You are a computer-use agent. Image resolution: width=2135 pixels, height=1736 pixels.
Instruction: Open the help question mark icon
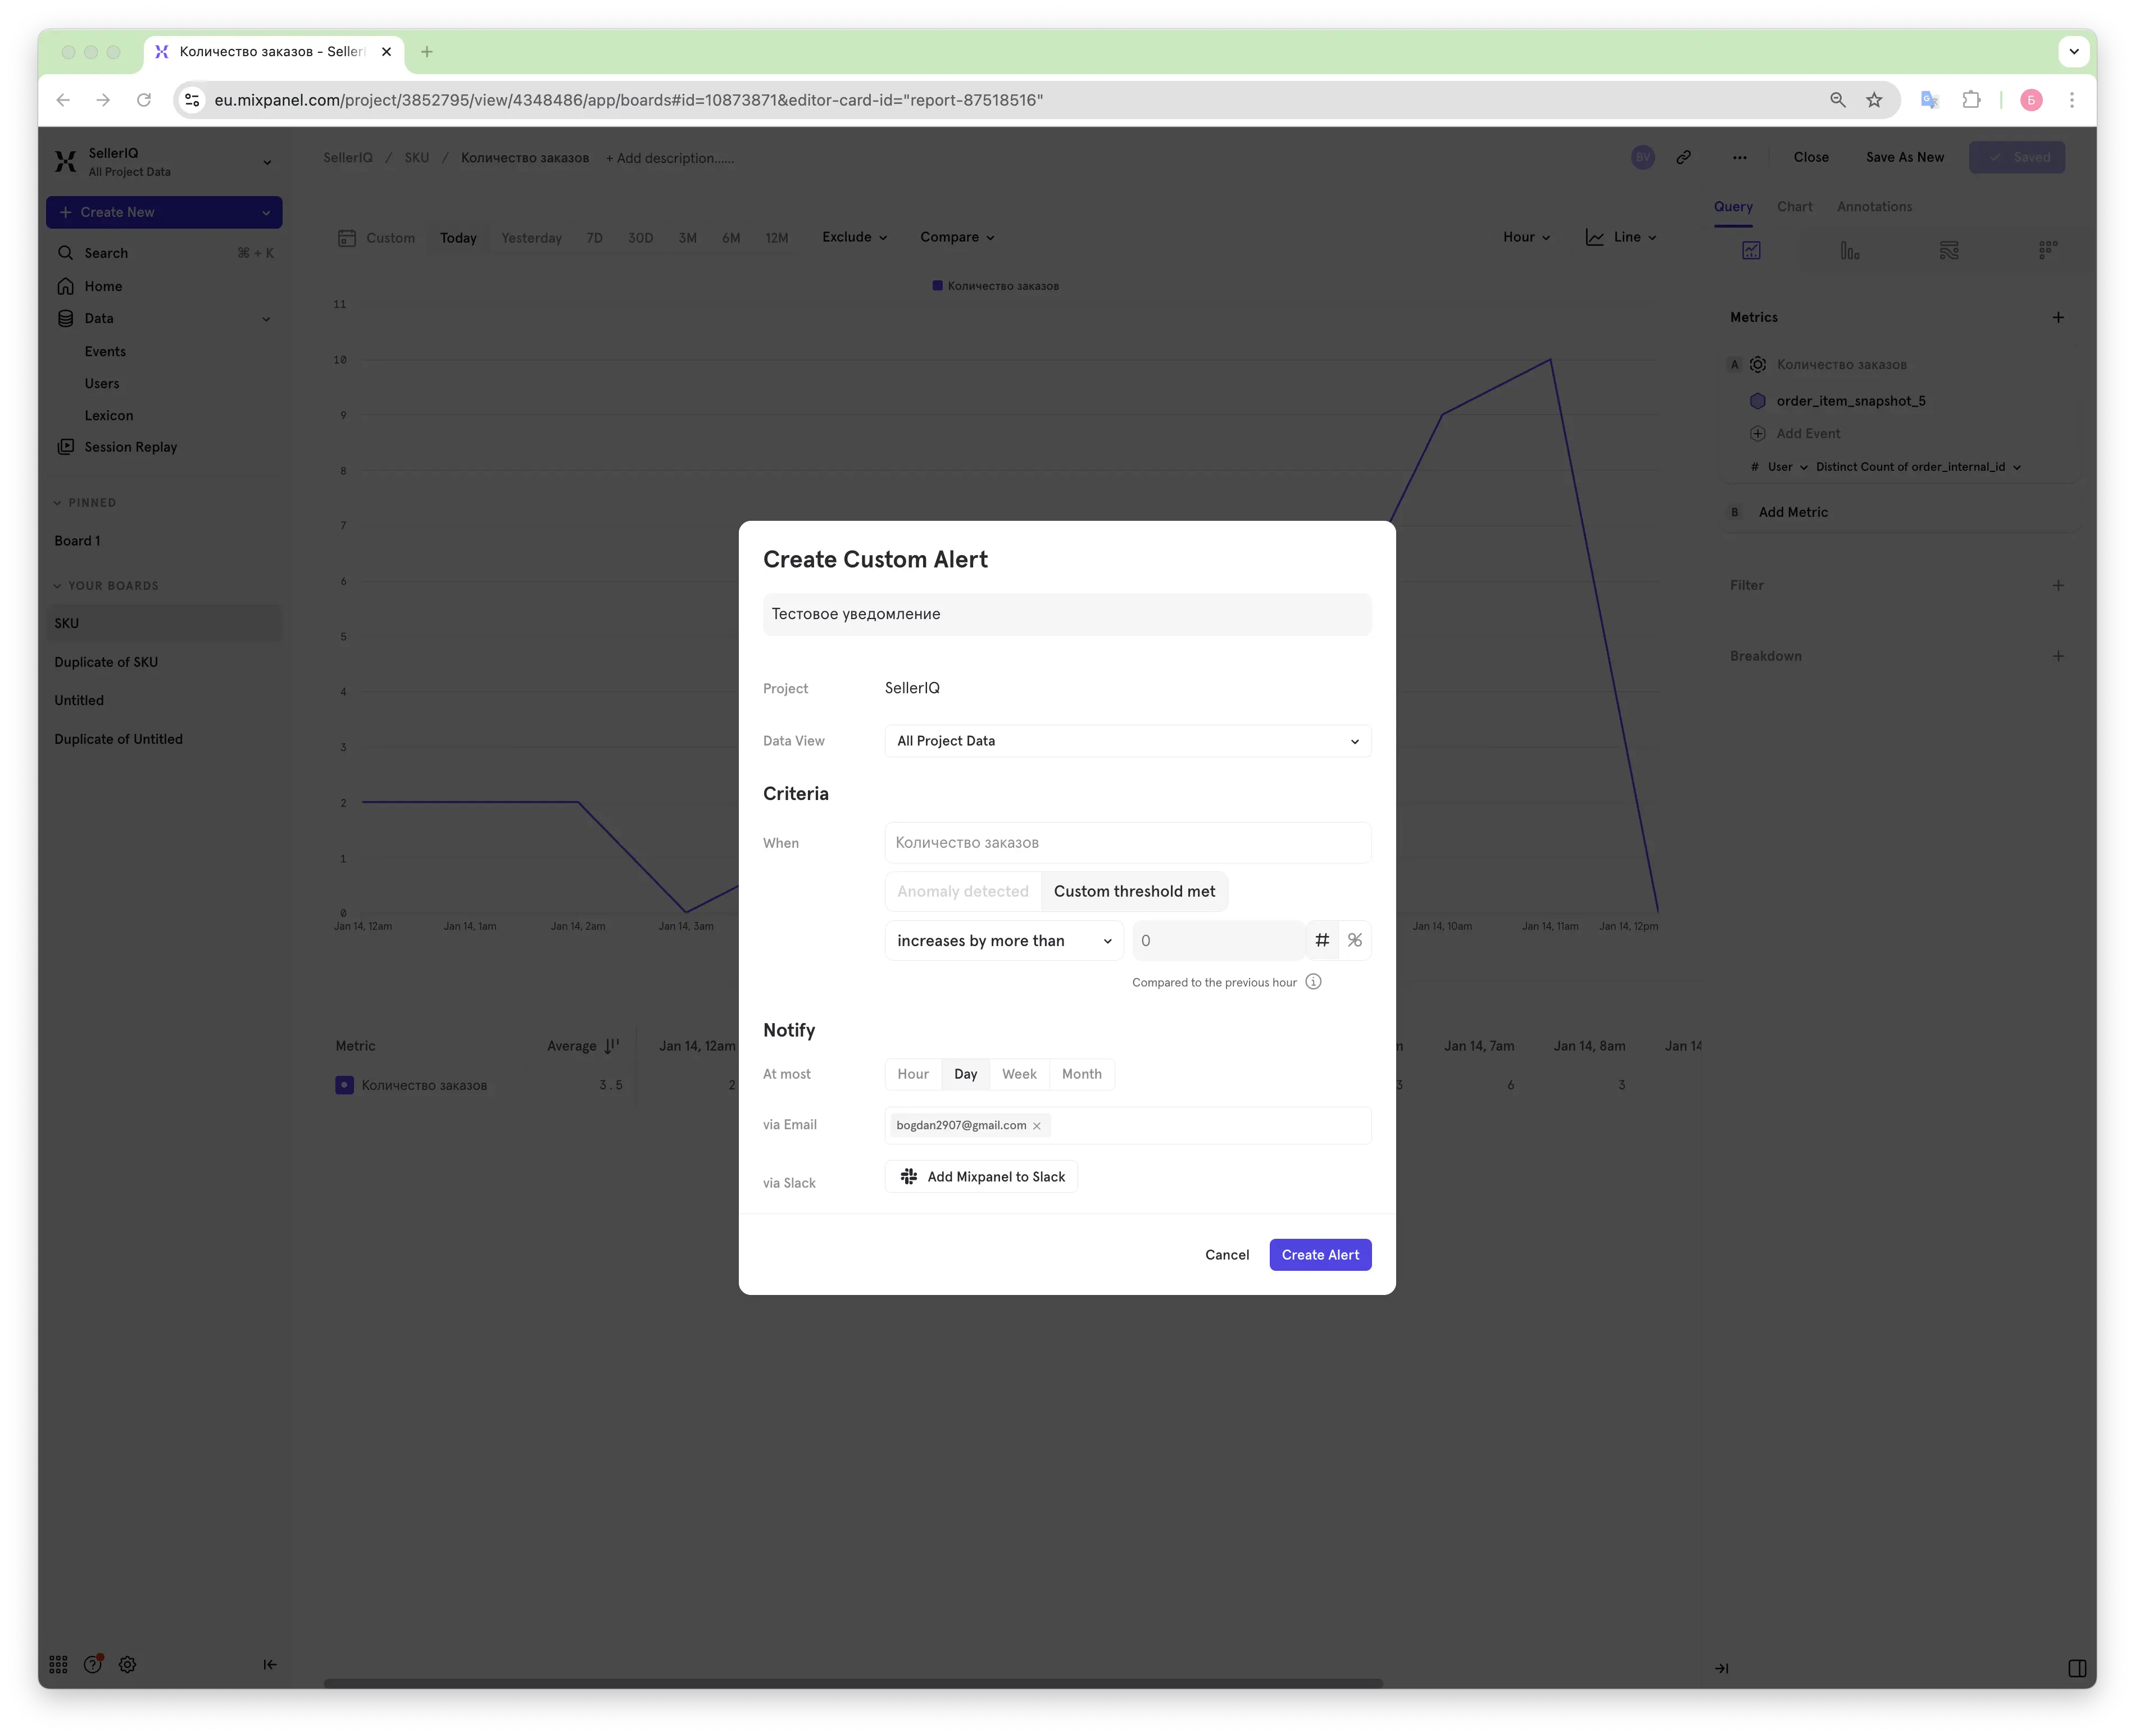[x=93, y=1664]
